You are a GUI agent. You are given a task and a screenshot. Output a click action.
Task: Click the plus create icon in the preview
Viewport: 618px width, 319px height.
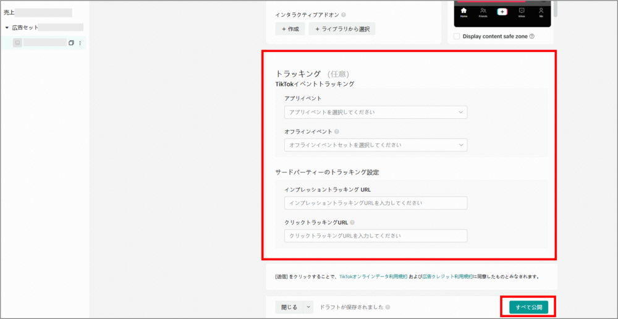pyautogui.click(x=502, y=12)
